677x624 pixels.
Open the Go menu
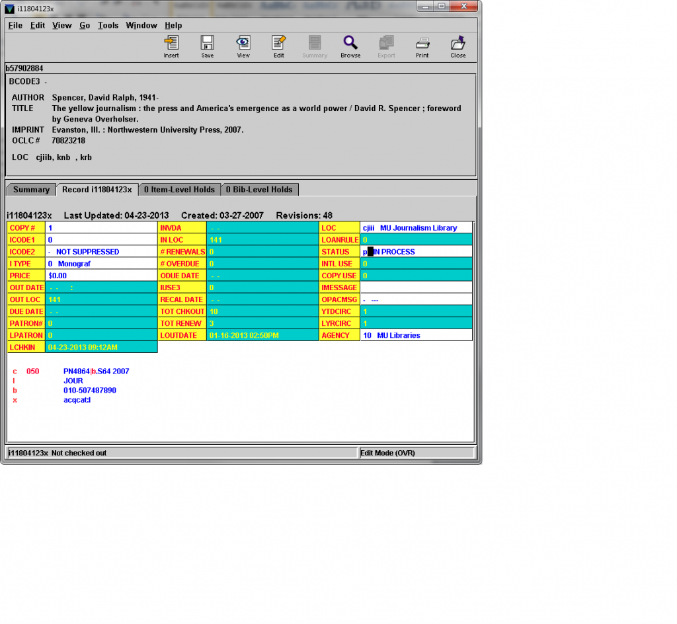click(85, 26)
